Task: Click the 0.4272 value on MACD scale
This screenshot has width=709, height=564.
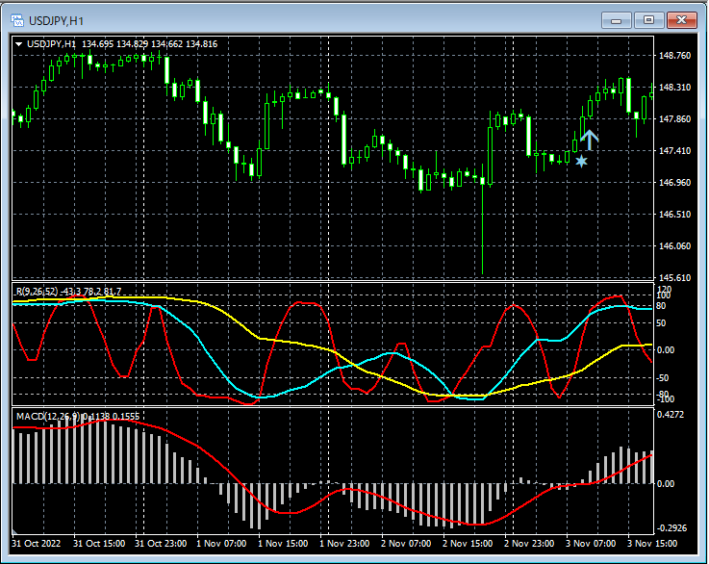Action: coord(672,416)
